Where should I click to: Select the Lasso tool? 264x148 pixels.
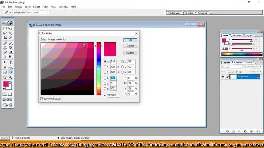[x=5, y=33]
